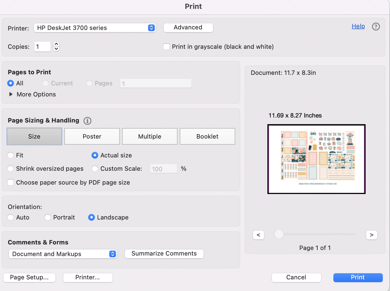Click the Copies number input field
This screenshot has height=291, width=390.
[42, 47]
